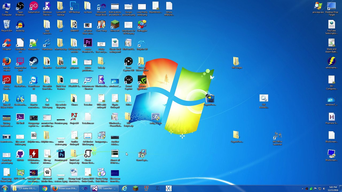Open the Dolphin 5.0 emulator shortcut
342x192 pixels.
(x=142, y=45)
